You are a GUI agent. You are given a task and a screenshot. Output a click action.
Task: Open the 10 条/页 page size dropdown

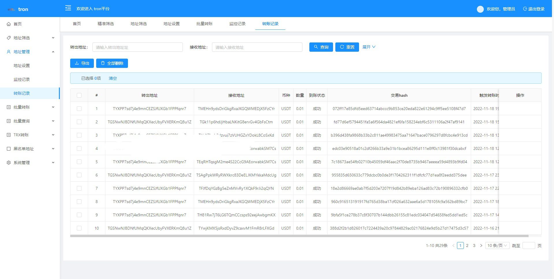point(497,245)
